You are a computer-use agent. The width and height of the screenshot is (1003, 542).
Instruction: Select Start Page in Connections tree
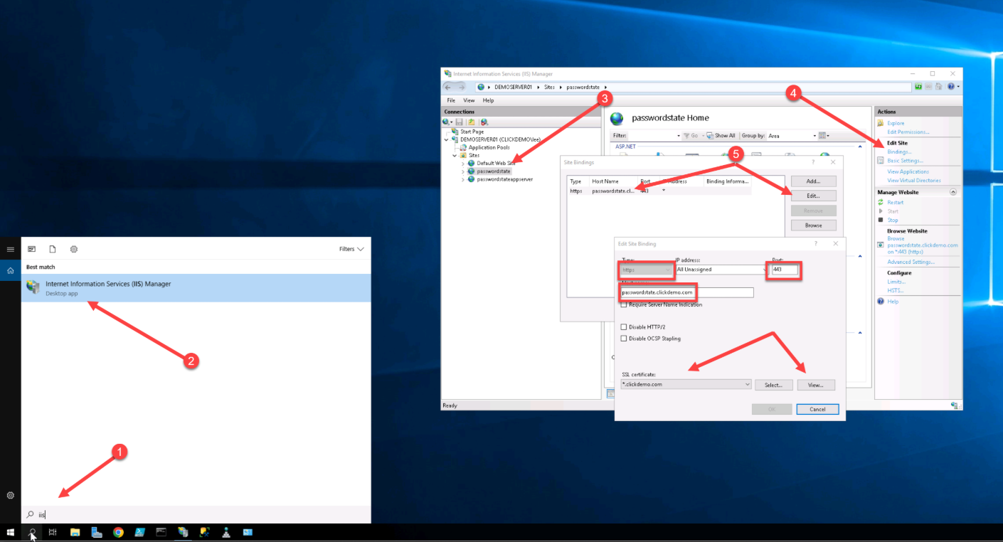pyautogui.click(x=472, y=132)
